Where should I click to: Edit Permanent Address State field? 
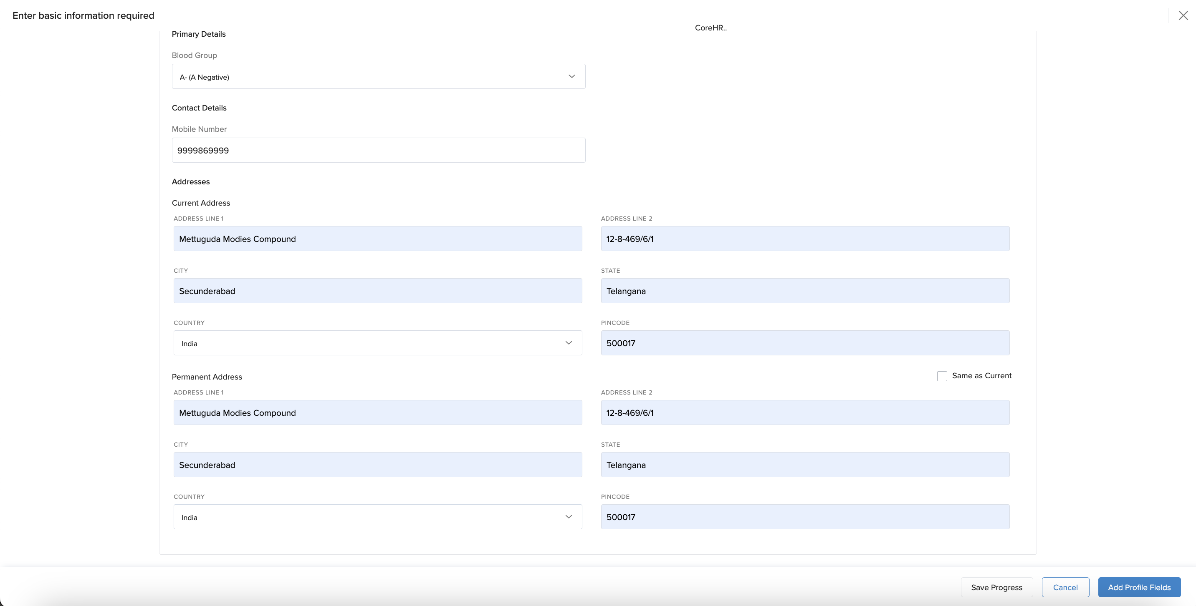coord(804,465)
